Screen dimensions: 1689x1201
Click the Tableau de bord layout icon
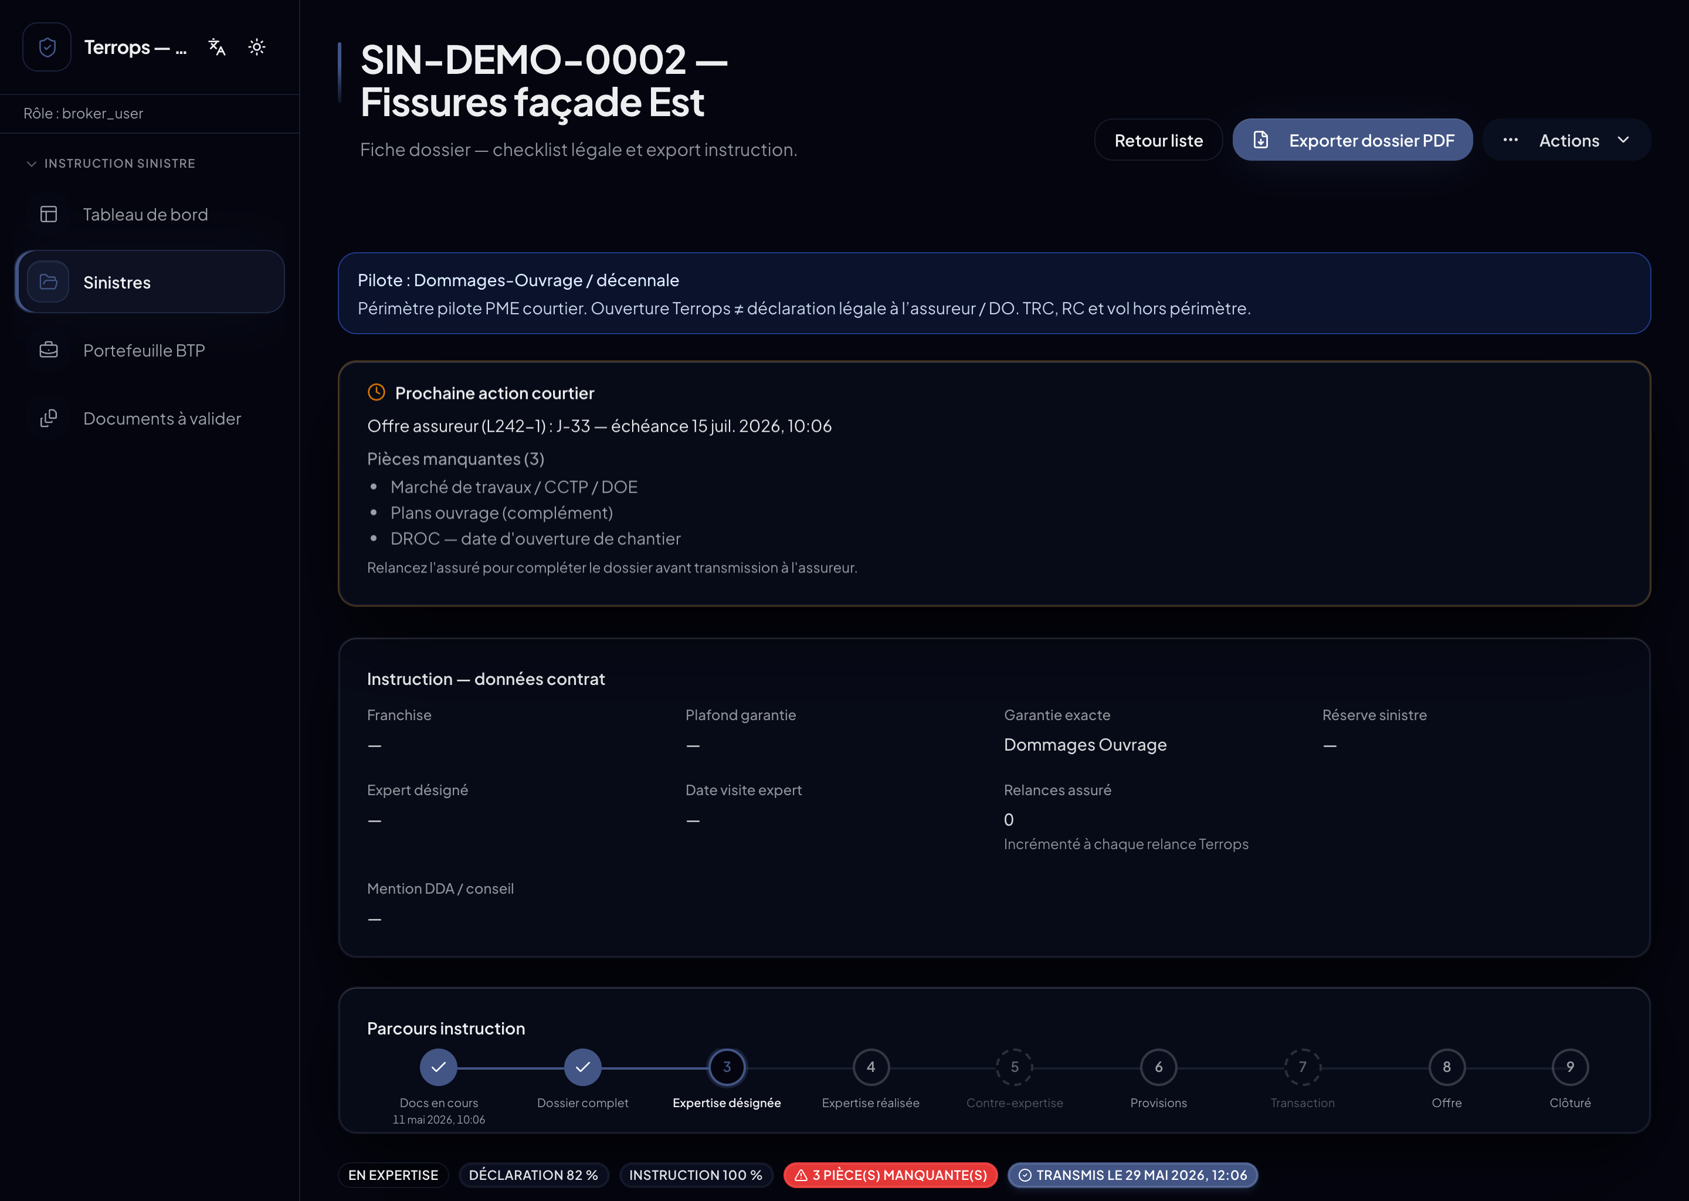click(49, 215)
